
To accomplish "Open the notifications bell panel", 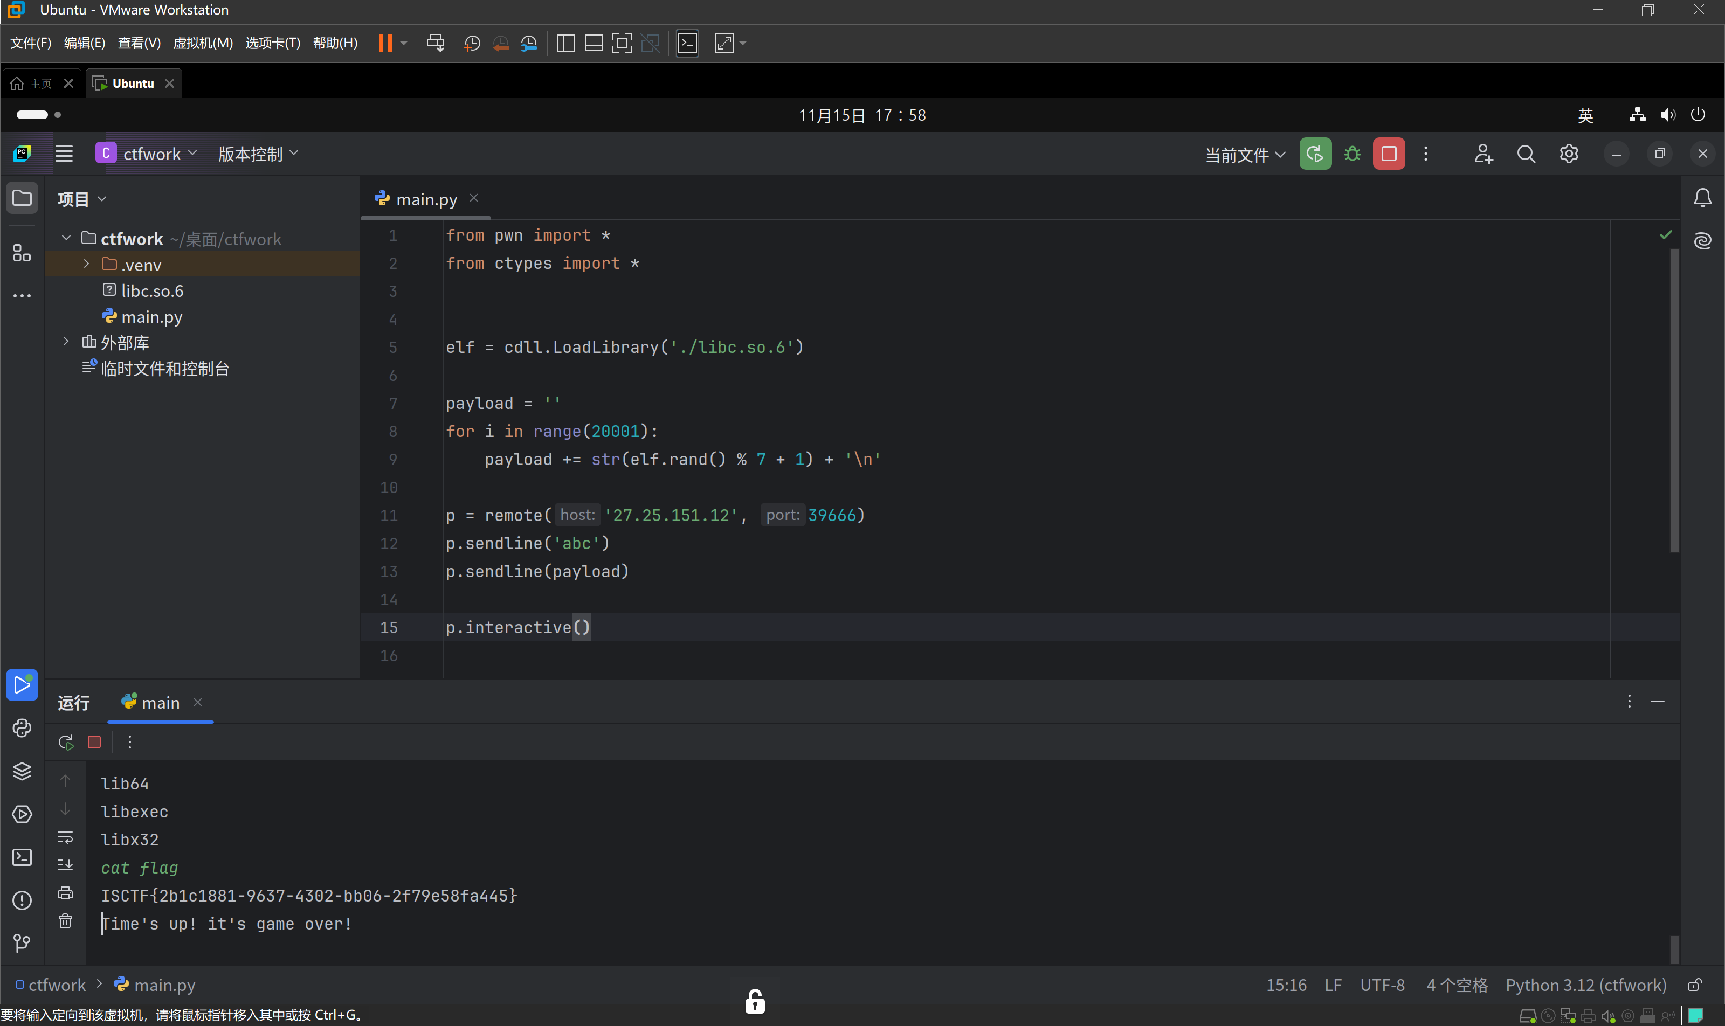I will [1702, 198].
